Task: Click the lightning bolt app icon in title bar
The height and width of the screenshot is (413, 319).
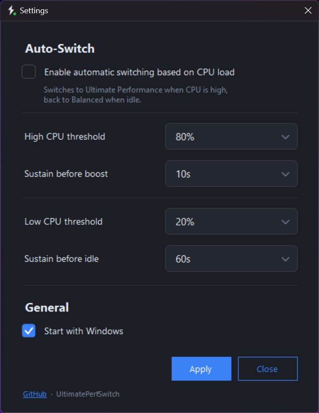Action: tap(12, 11)
